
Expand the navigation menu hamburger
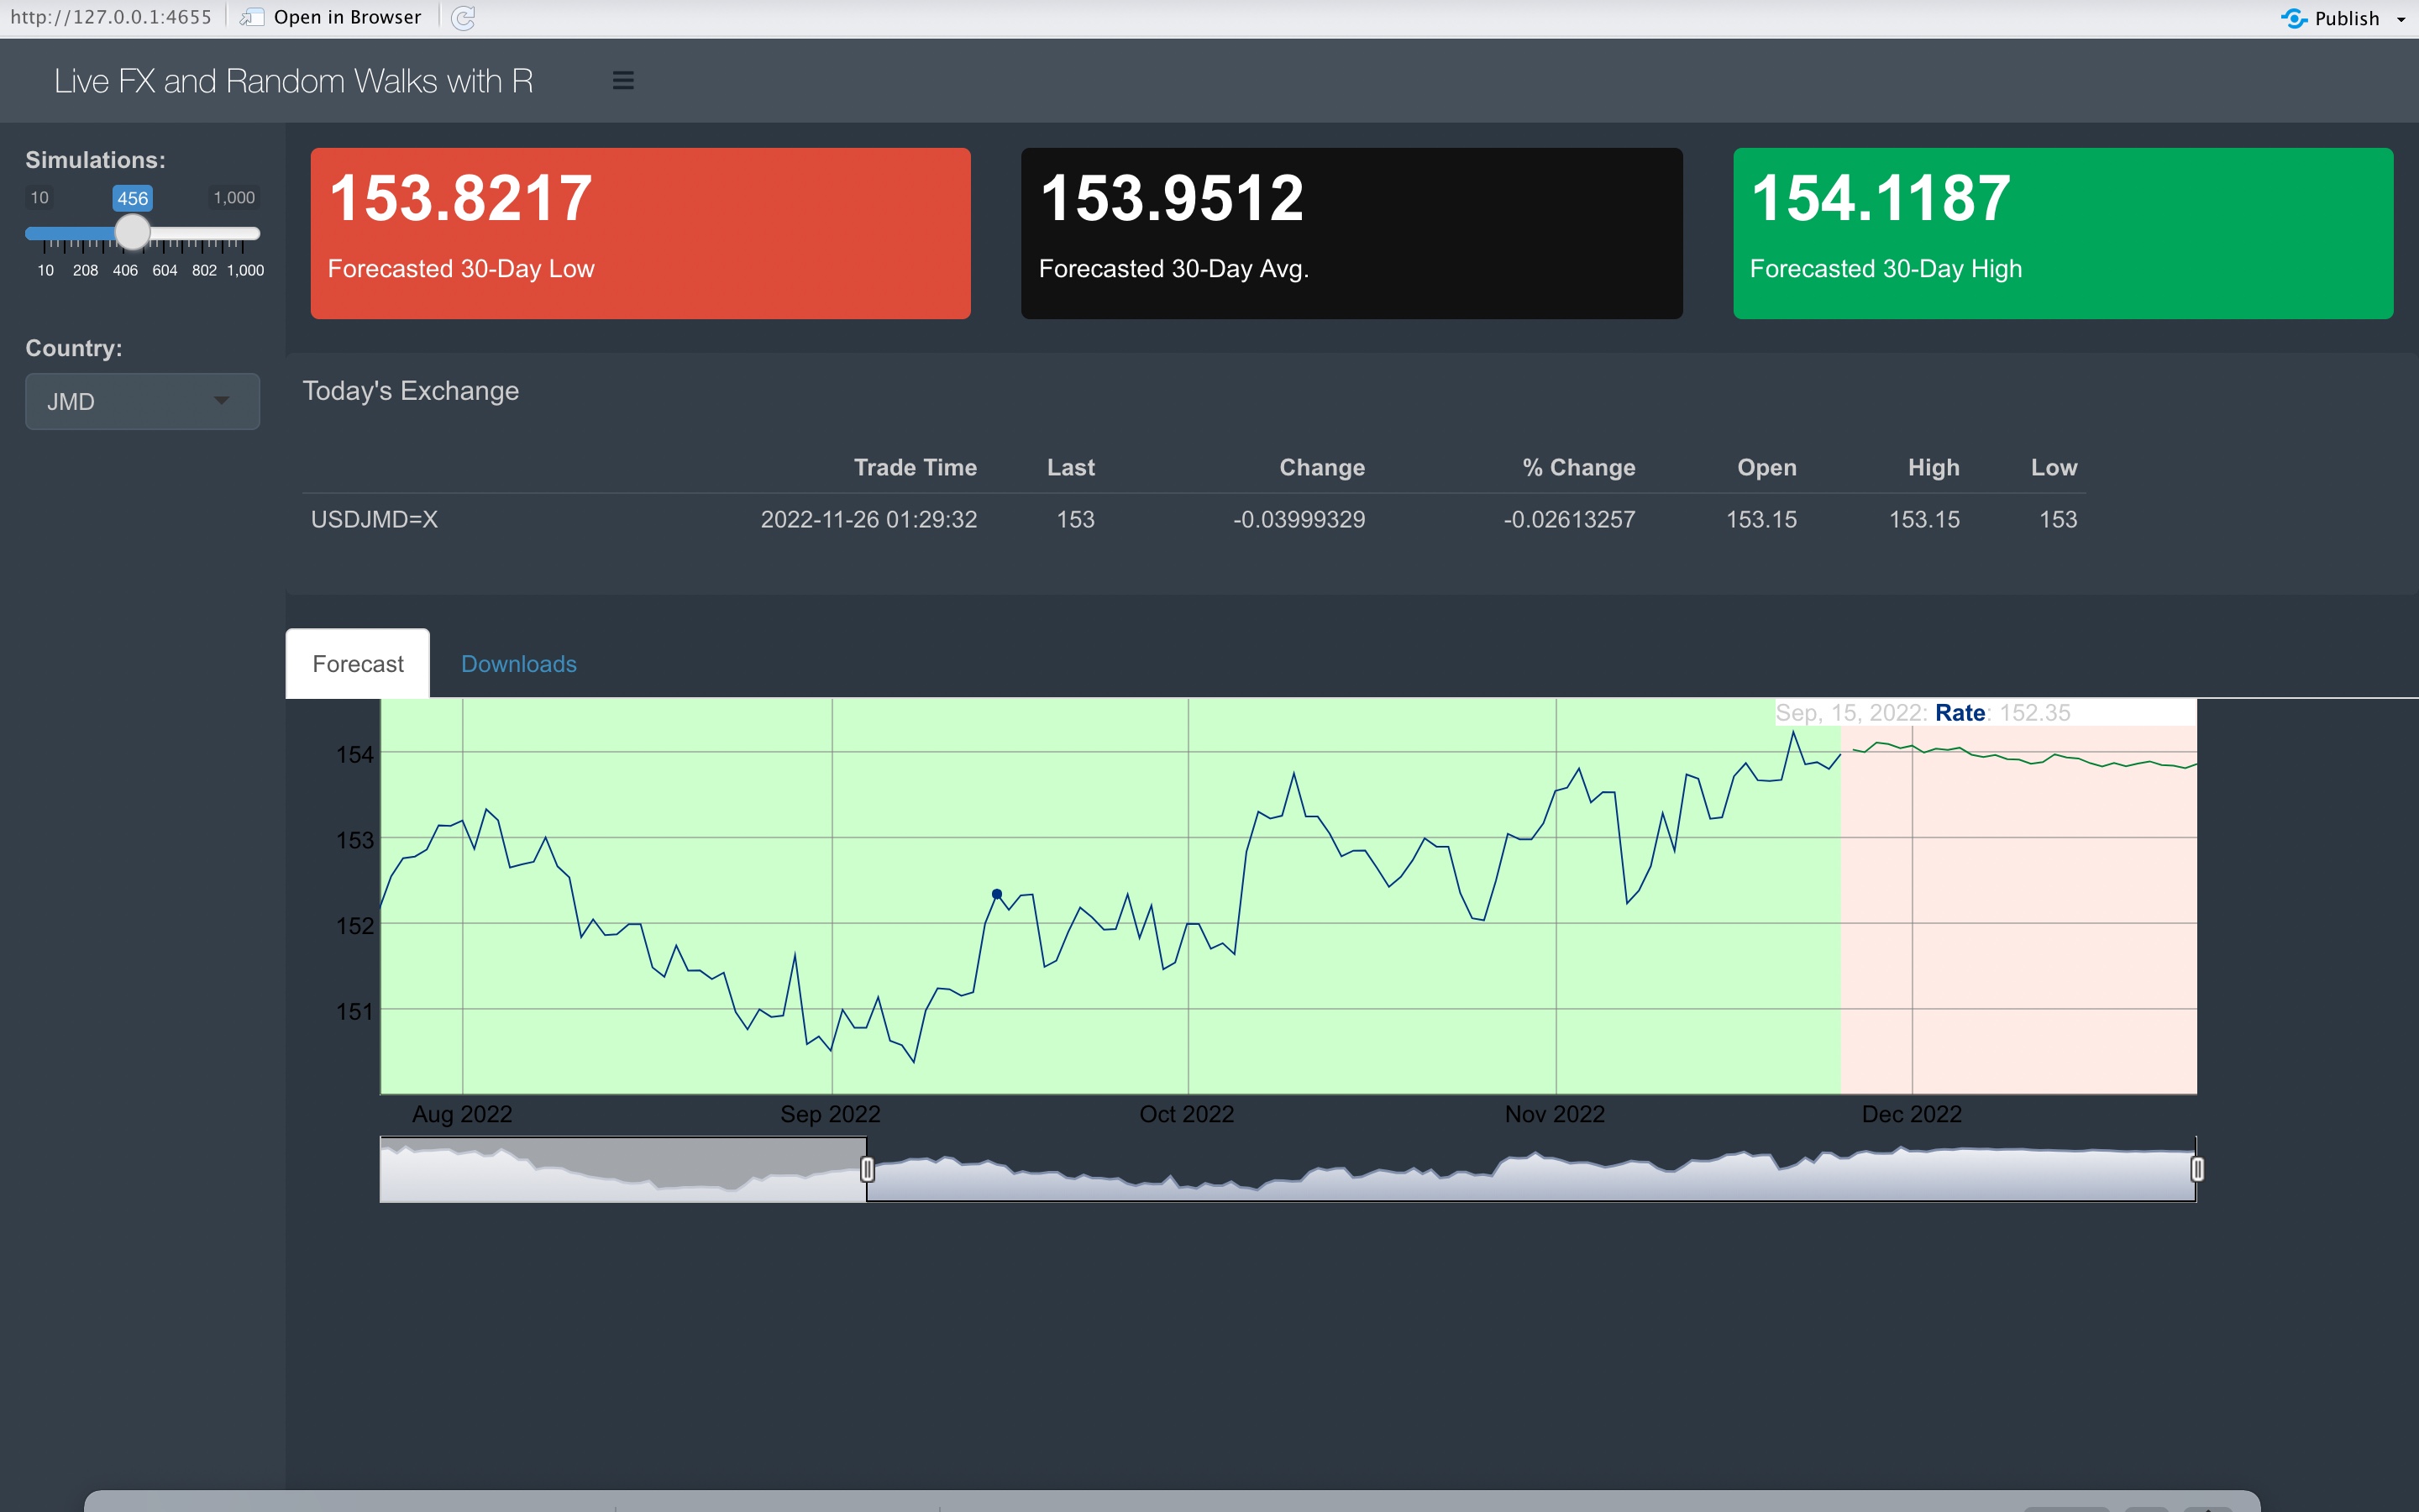(623, 80)
